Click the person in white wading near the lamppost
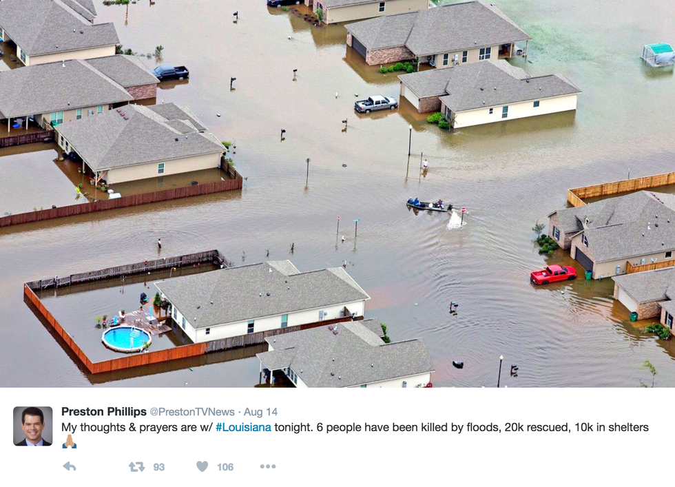This screenshot has width=675, height=487. point(426,166)
